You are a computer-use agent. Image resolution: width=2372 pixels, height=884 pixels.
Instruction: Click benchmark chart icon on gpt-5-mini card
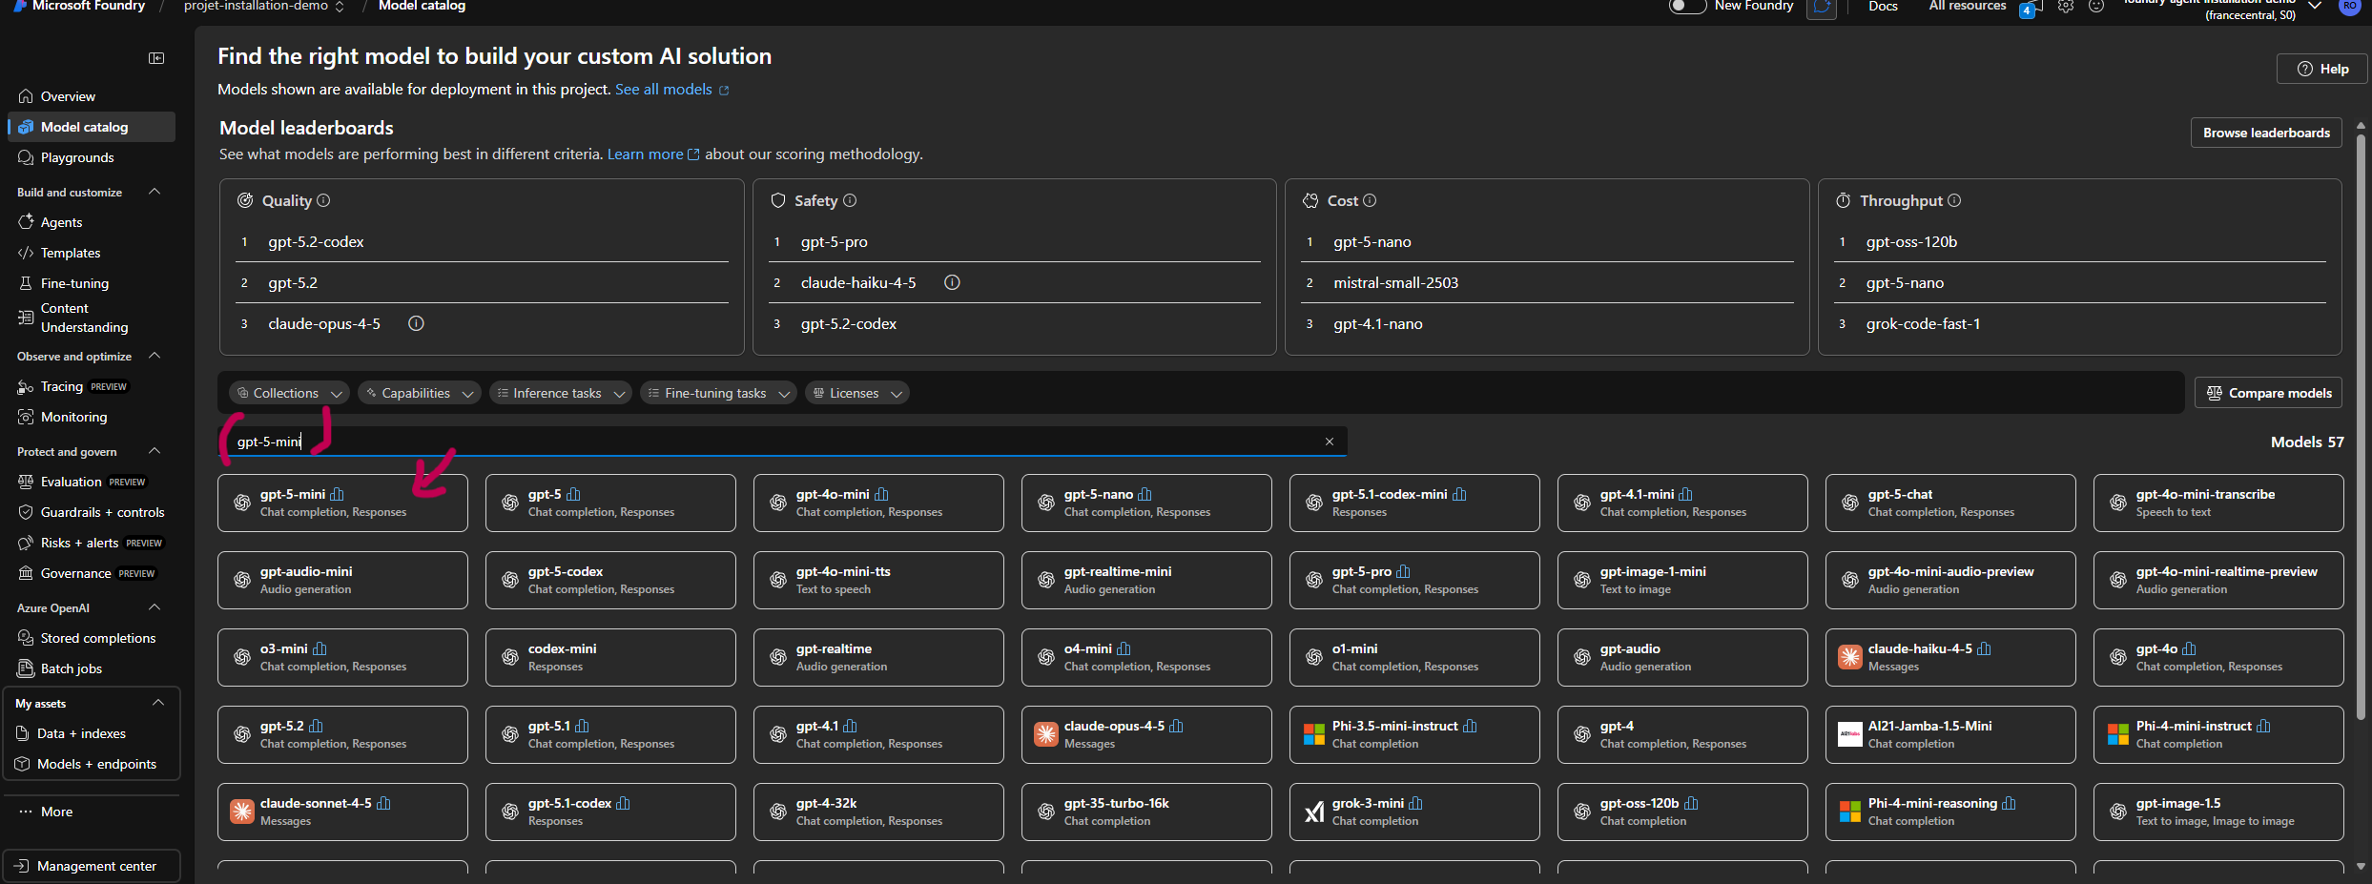pyautogui.click(x=337, y=494)
